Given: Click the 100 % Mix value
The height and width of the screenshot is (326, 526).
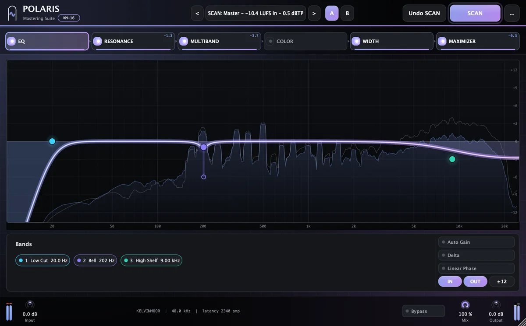Looking at the screenshot, I should click(465, 314).
